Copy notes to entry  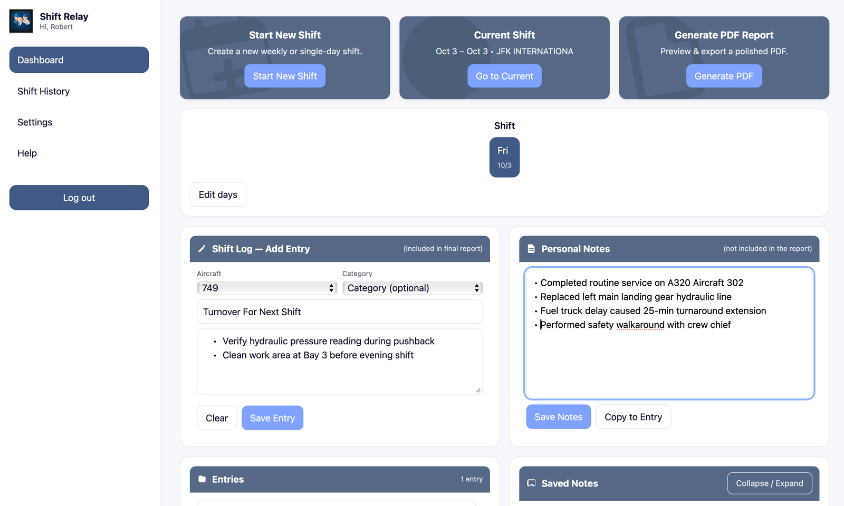pos(633,416)
